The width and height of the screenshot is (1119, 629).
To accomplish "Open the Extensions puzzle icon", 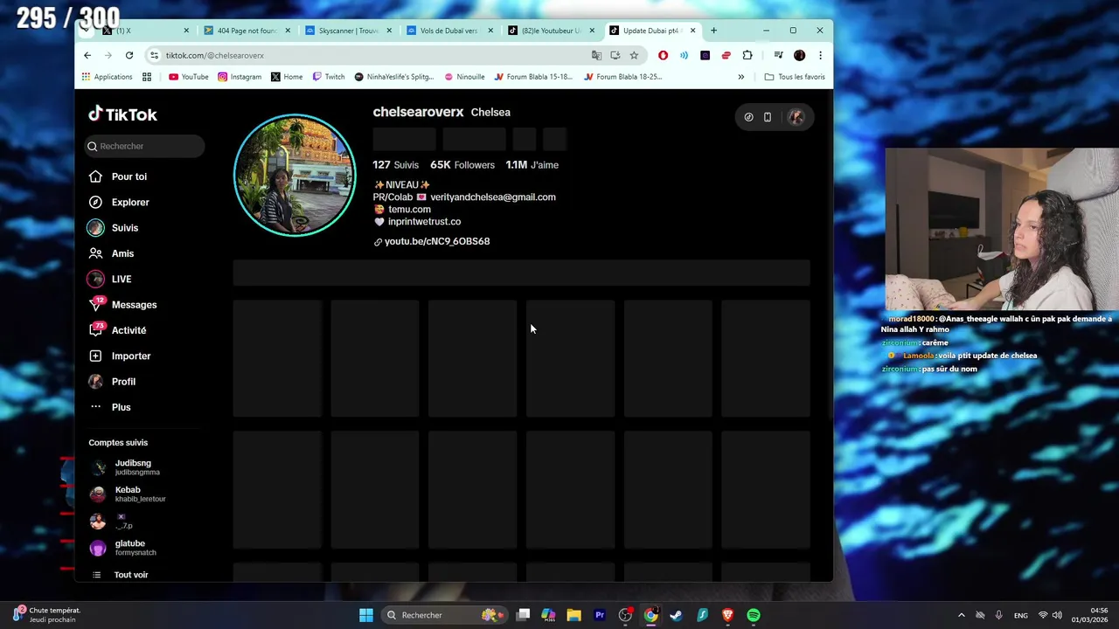I will (x=747, y=55).
